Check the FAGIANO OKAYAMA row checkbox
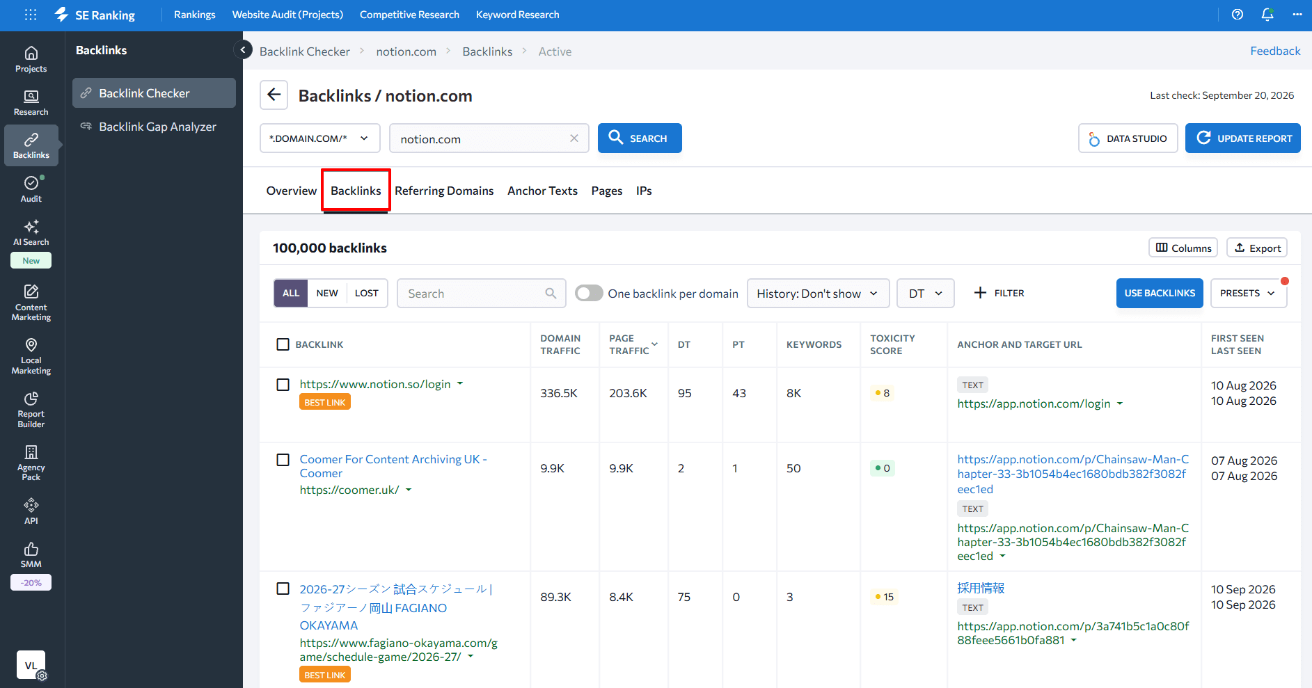This screenshot has height=688, width=1312. (x=283, y=589)
